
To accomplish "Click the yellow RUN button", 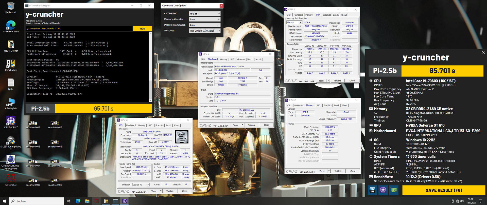I will pyautogui.click(x=143, y=29).
